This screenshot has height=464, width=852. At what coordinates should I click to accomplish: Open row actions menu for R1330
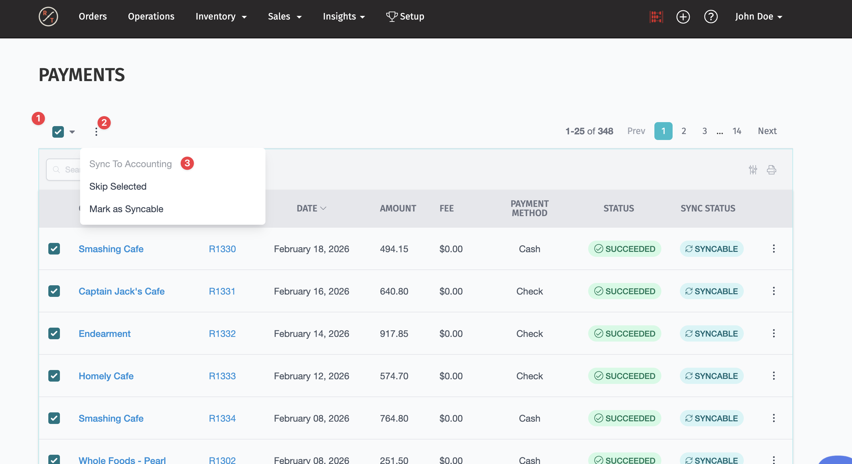click(774, 249)
